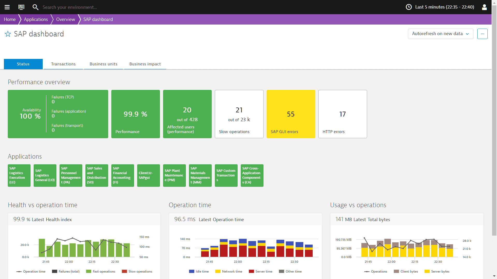Image resolution: width=497 pixels, height=279 pixels.
Task: Open the Affected users (performance) tile
Action: pos(187,114)
